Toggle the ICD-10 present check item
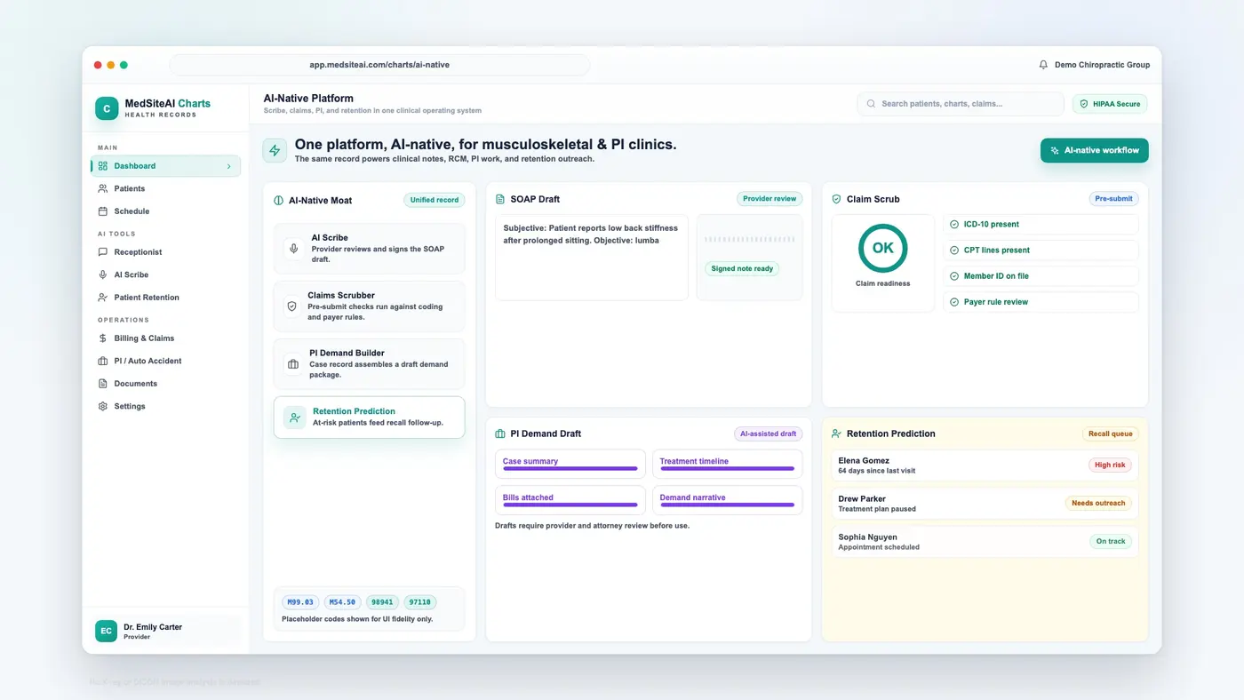The image size is (1244, 700). point(1041,225)
